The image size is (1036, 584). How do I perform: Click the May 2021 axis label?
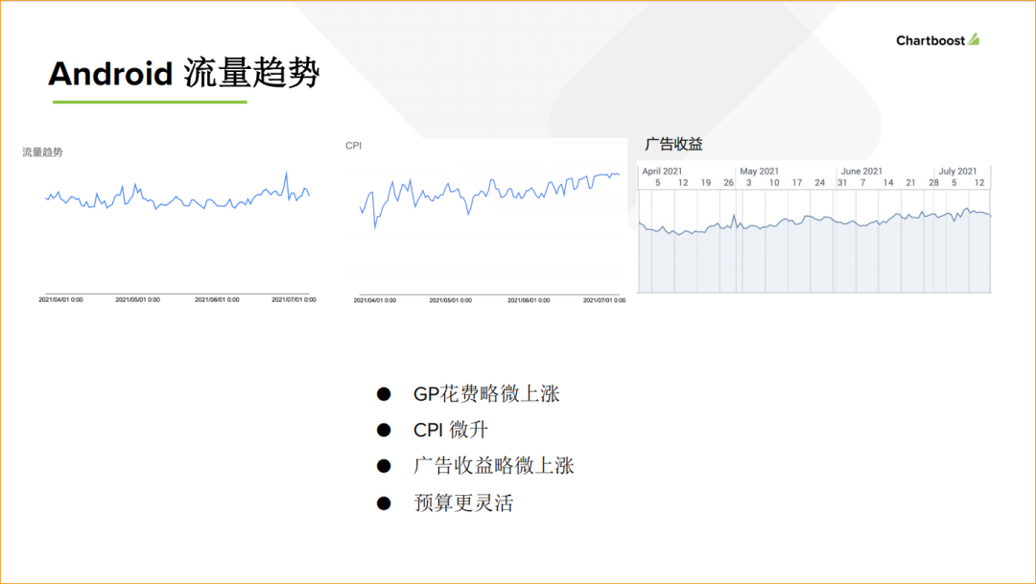[761, 170]
